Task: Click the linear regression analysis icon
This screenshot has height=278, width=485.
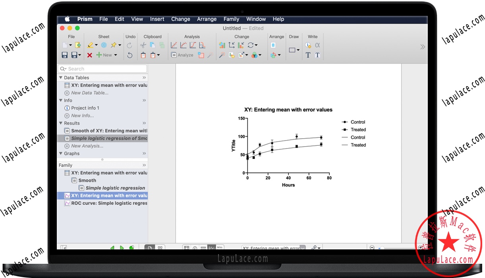Action: [174, 45]
